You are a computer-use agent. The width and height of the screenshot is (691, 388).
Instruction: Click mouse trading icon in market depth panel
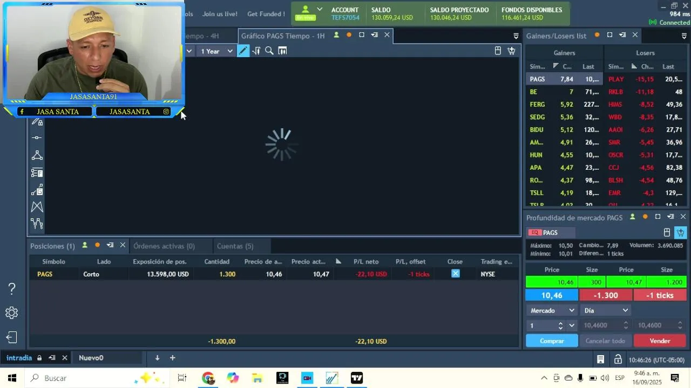667,232
